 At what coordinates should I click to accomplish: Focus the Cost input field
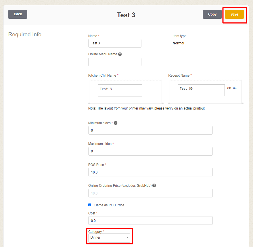(x=150, y=220)
